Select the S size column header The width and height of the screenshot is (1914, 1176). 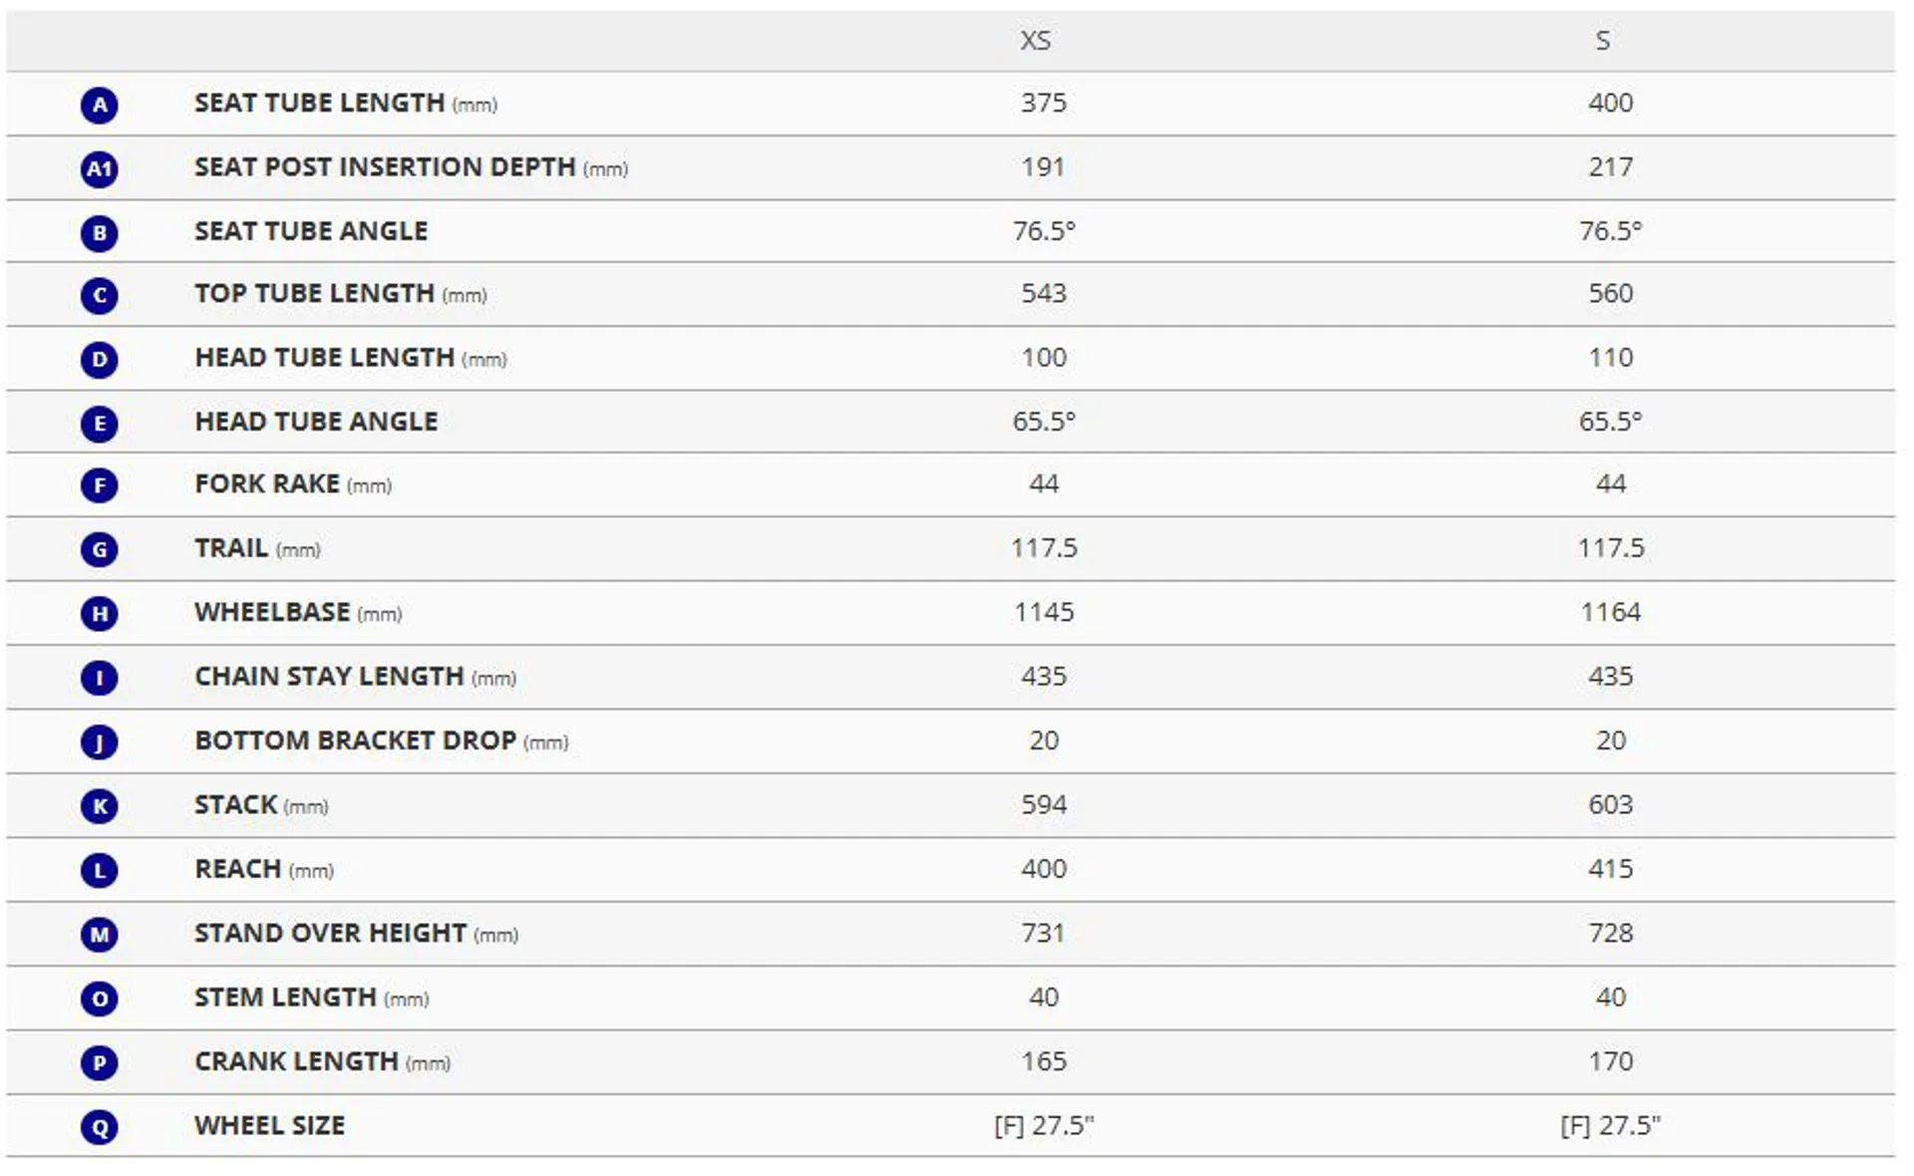tap(1602, 41)
